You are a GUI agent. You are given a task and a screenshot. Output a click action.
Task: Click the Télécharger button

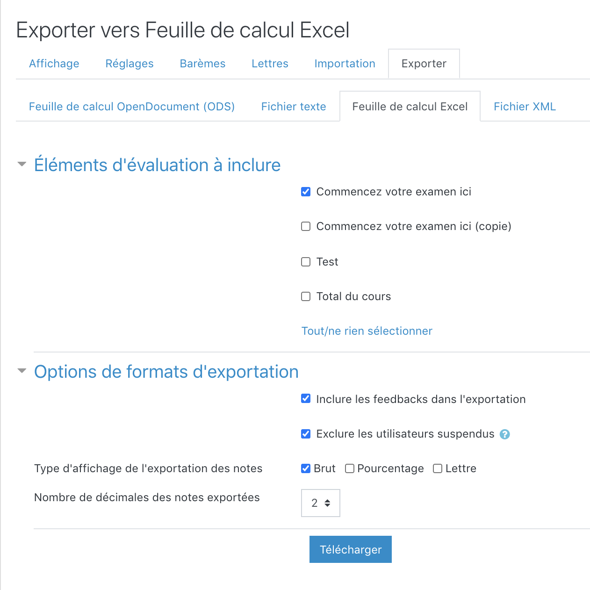coord(350,549)
